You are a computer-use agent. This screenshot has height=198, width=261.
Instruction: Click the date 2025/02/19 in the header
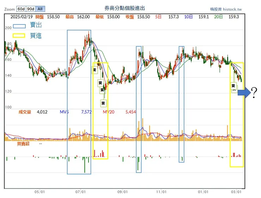point(22,17)
